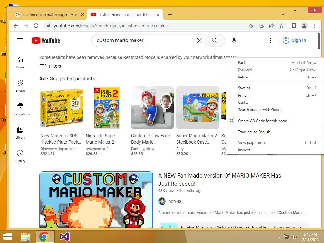Start voice search with the microphone icon

click(234, 40)
